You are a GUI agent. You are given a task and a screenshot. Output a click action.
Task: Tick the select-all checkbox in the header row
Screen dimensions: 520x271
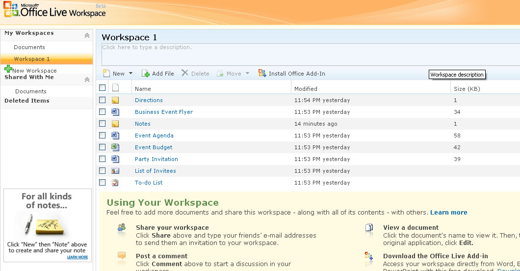(103, 87)
